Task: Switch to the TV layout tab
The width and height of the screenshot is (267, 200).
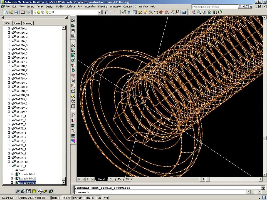Action: 119,179
